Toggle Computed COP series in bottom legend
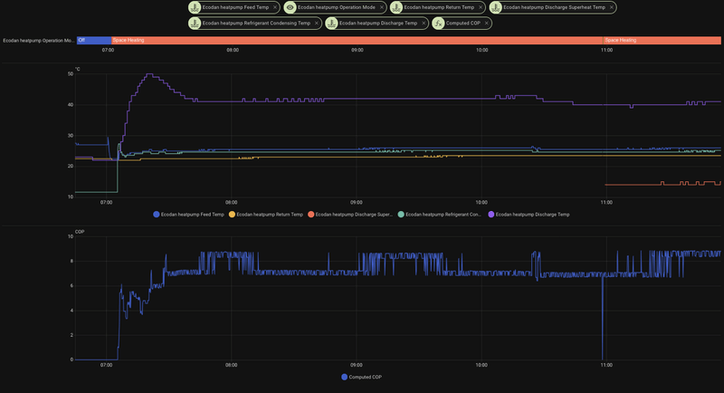The image size is (724, 393). 361,377
